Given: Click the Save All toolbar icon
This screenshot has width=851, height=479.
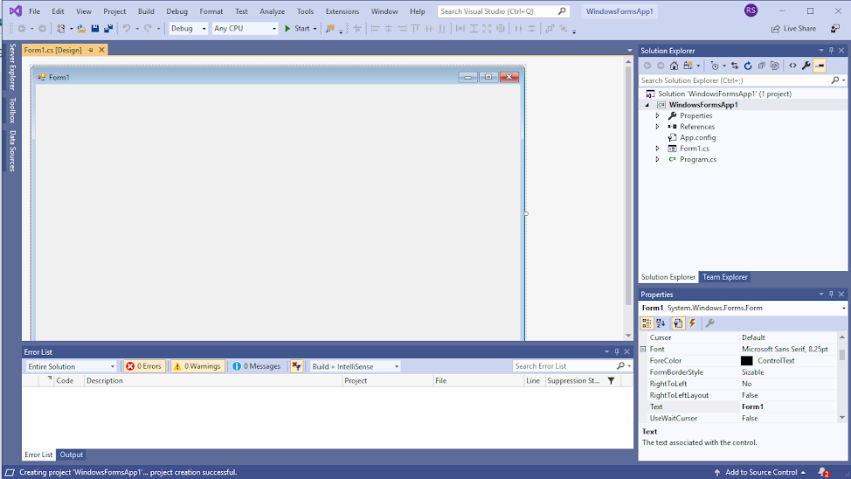Looking at the screenshot, I should point(108,28).
